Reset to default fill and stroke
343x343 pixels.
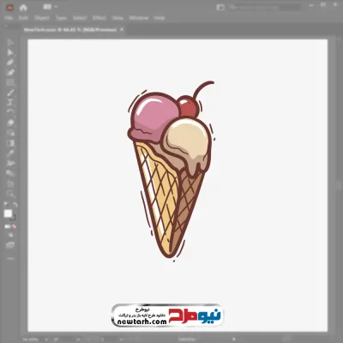6,205
